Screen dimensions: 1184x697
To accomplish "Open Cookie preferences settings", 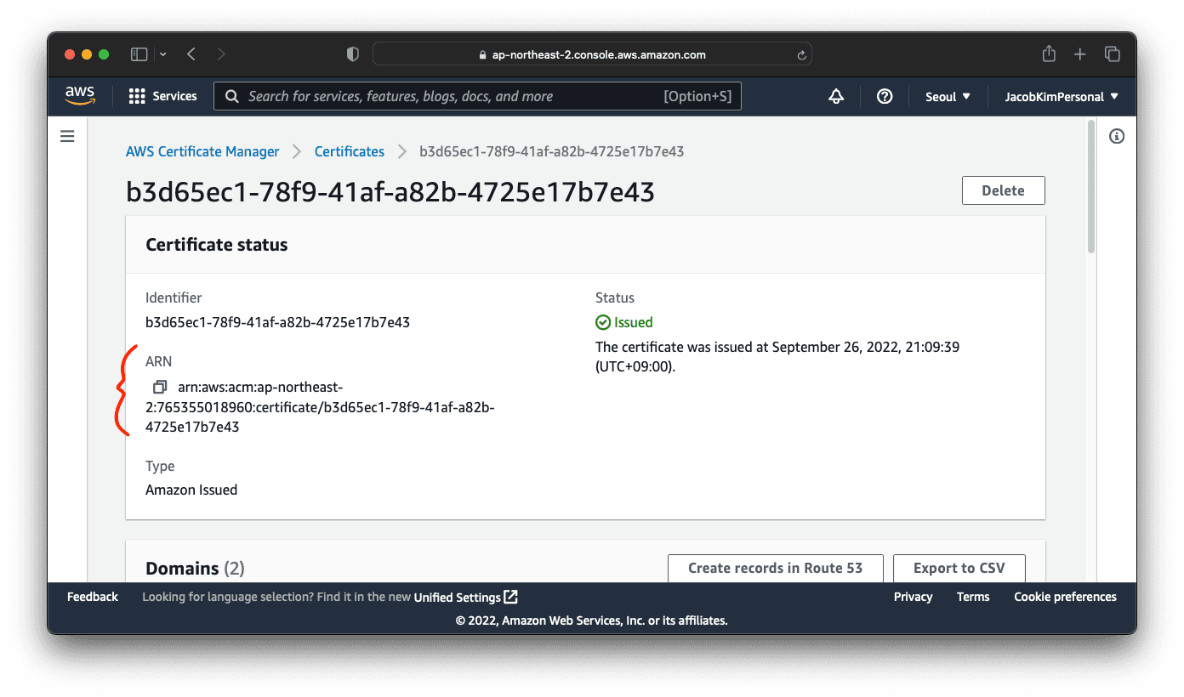I will coord(1065,597).
